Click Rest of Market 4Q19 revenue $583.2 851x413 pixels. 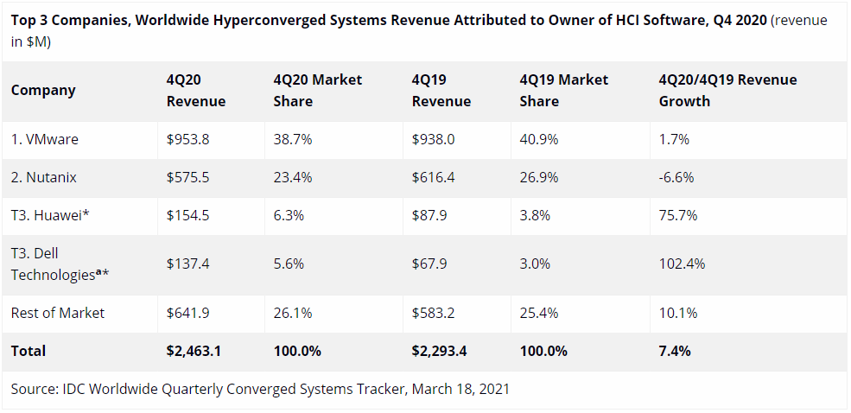click(x=433, y=313)
